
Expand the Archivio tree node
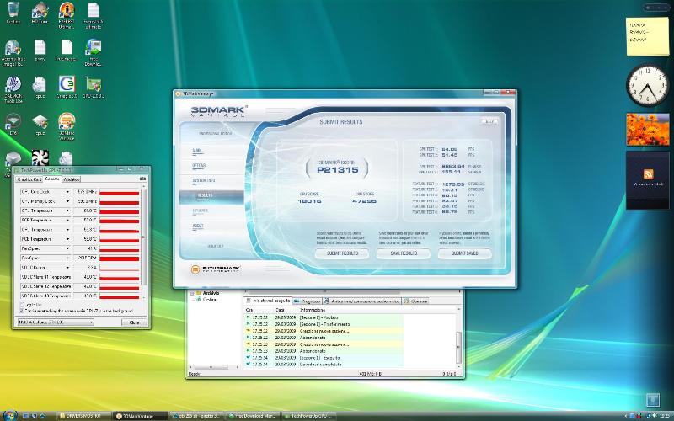point(192,293)
